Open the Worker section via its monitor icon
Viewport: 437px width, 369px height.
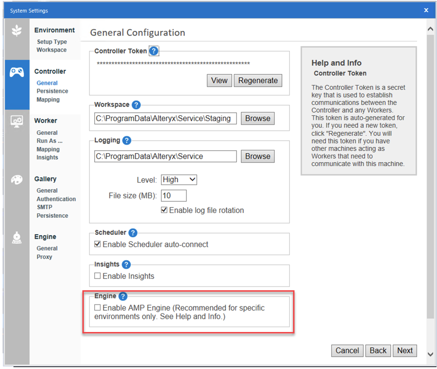pyautogui.click(x=16, y=121)
